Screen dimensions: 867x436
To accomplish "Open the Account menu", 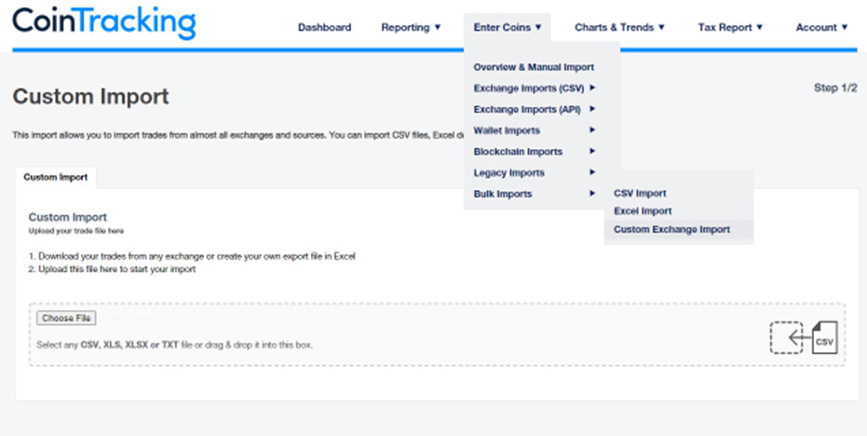I will coord(821,27).
